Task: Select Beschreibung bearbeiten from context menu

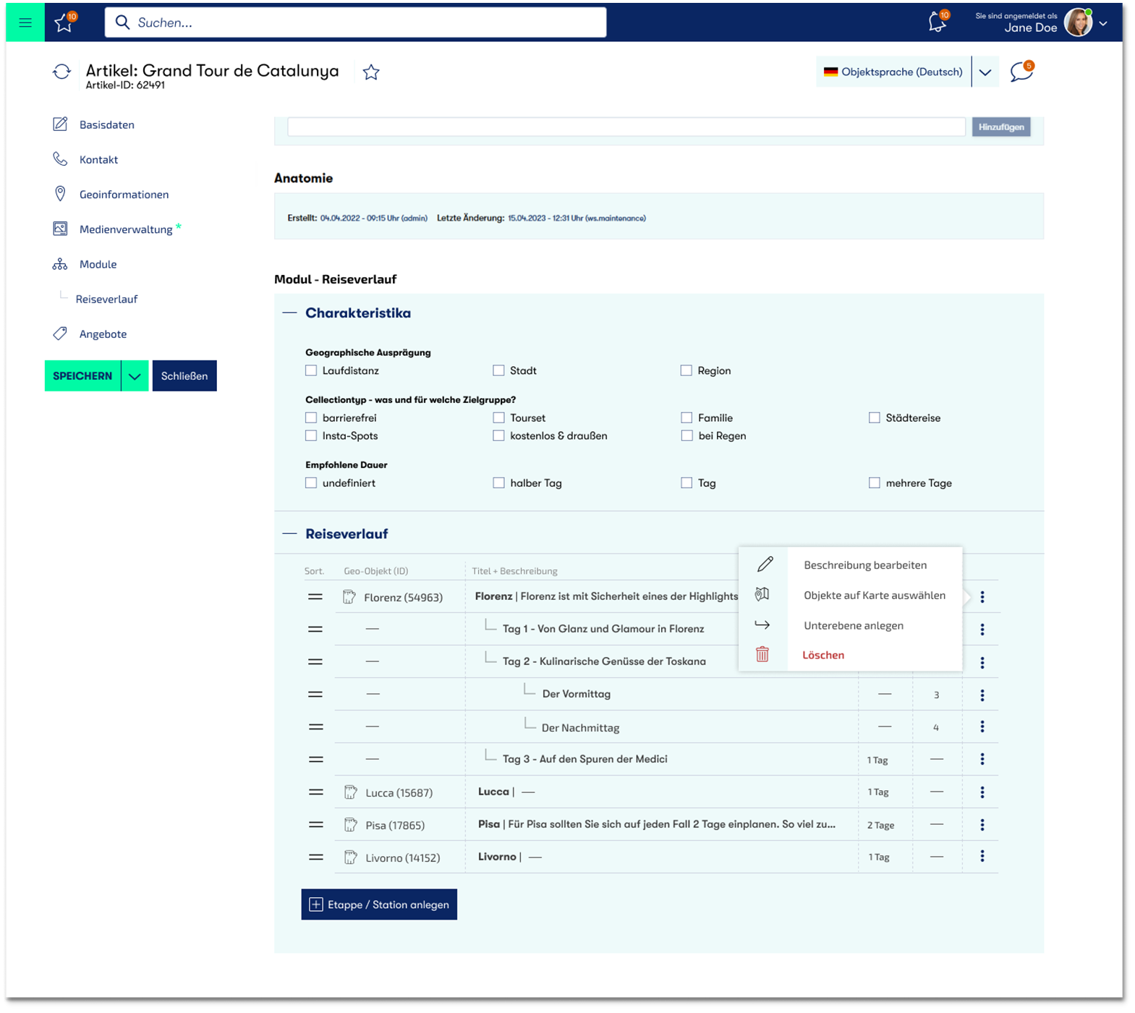Action: click(864, 565)
